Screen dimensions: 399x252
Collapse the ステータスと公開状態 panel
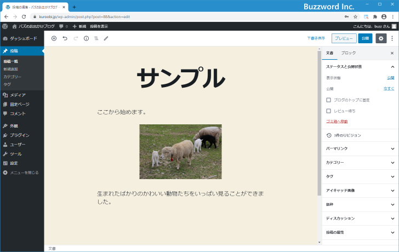pyautogui.click(x=392, y=67)
